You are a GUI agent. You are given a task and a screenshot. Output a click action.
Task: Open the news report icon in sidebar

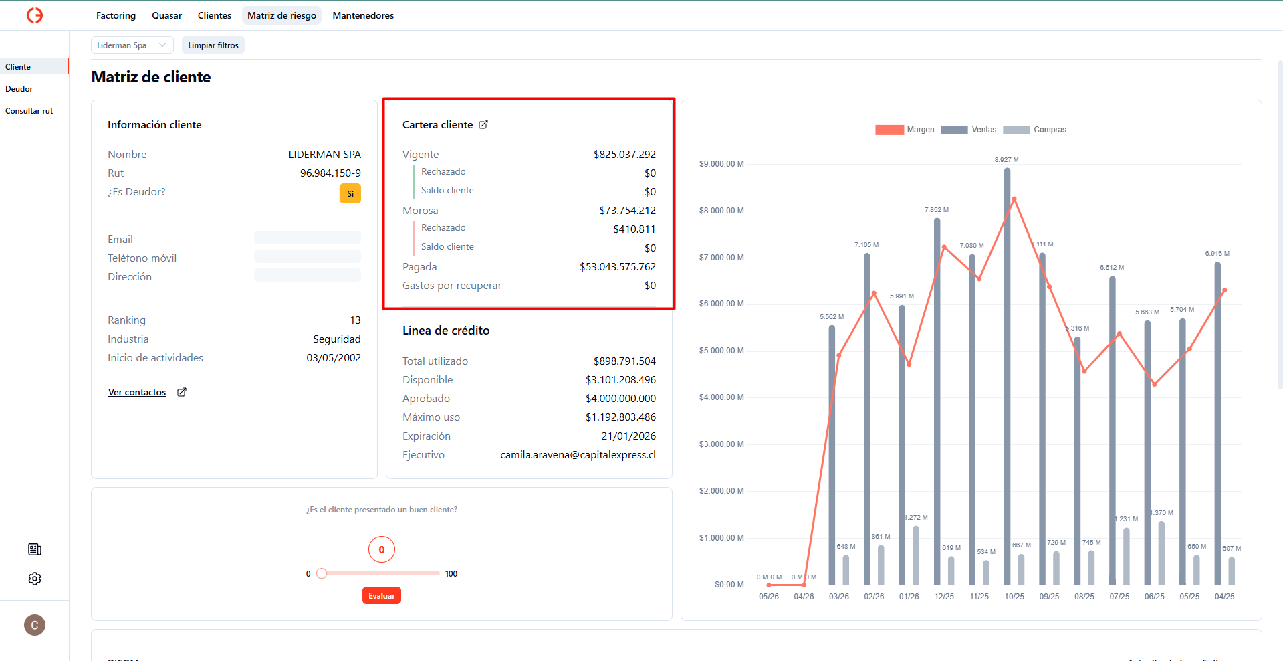(x=35, y=549)
